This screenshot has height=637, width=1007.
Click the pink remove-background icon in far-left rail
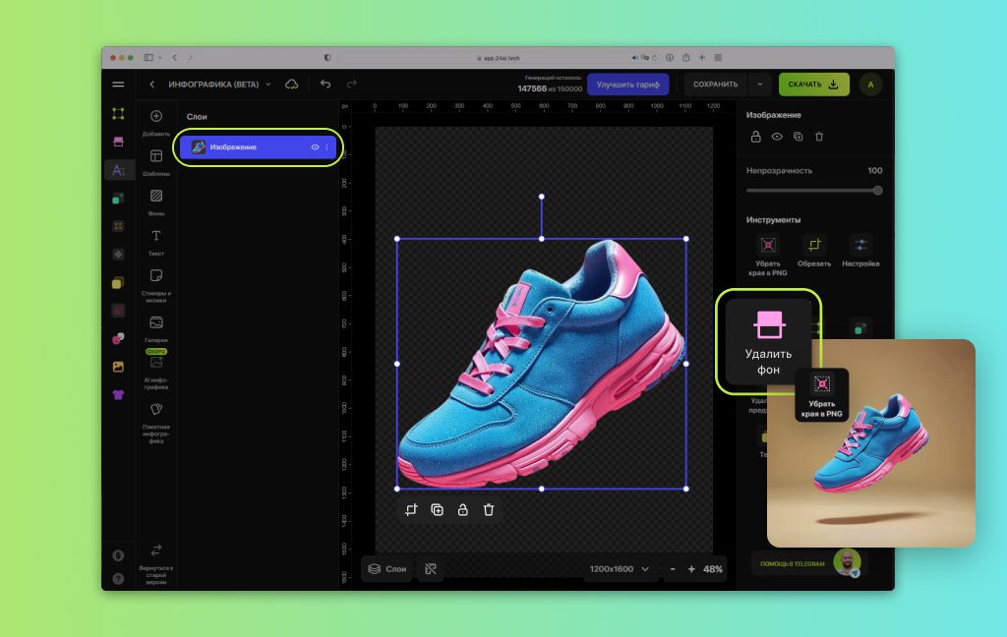pyautogui.click(x=118, y=142)
